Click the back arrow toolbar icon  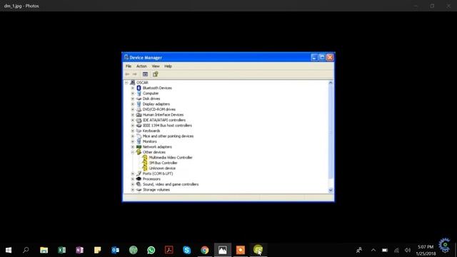click(127, 74)
